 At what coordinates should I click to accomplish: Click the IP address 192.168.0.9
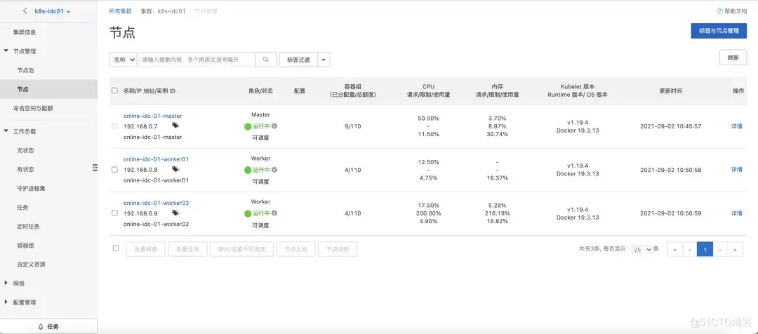tap(140, 213)
